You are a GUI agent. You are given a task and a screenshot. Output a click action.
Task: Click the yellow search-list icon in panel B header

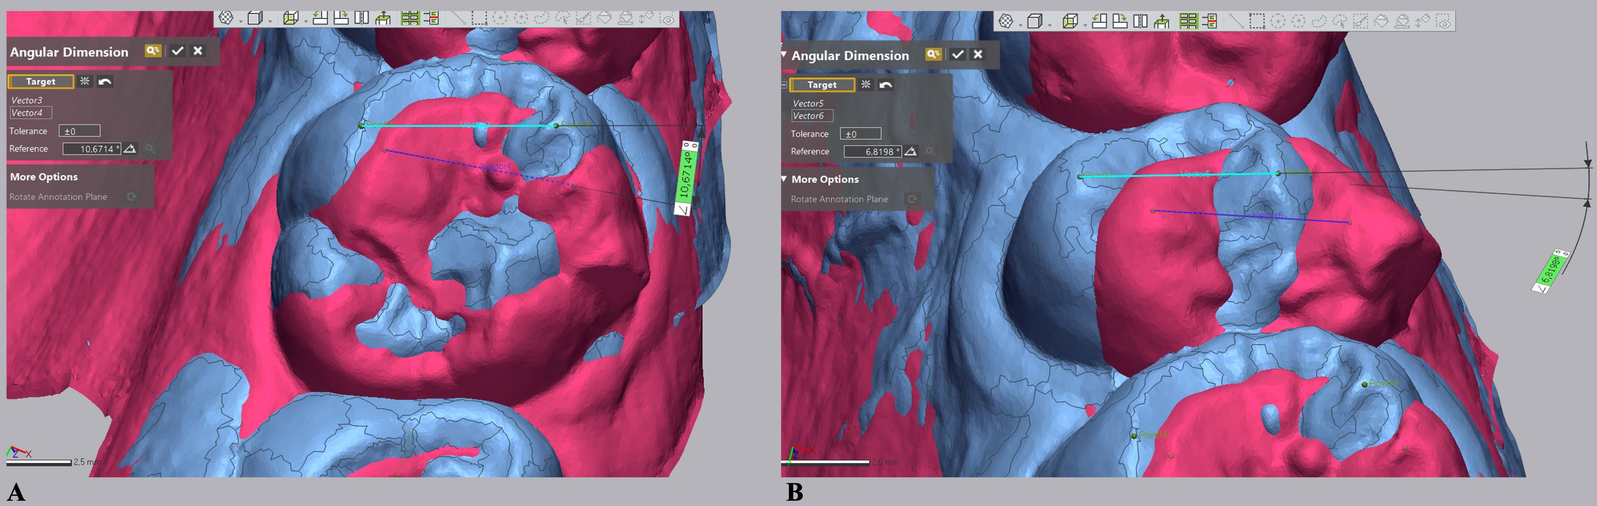[934, 54]
